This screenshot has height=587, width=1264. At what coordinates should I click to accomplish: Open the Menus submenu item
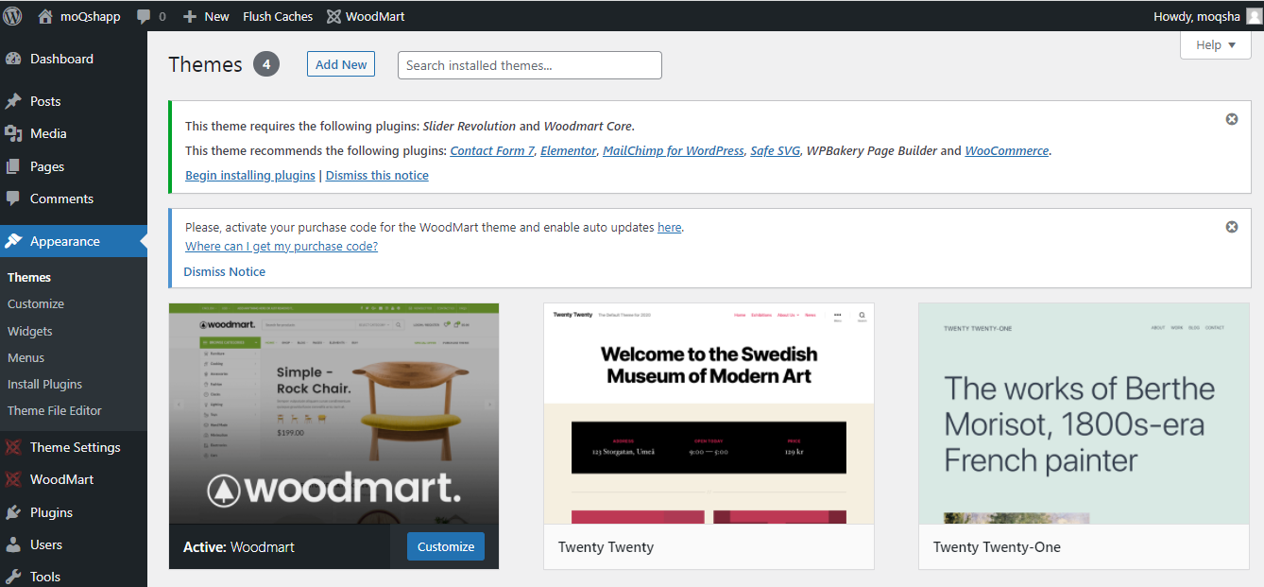[x=26, y=357]
